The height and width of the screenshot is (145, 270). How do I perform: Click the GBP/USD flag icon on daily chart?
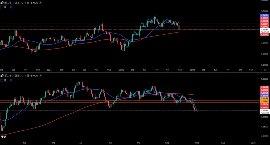[2, 76]
